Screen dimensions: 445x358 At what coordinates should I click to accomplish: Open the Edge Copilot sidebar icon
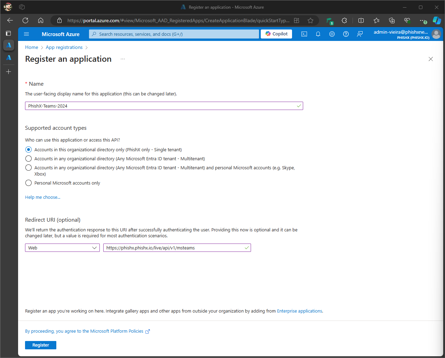tap(437, 20)
